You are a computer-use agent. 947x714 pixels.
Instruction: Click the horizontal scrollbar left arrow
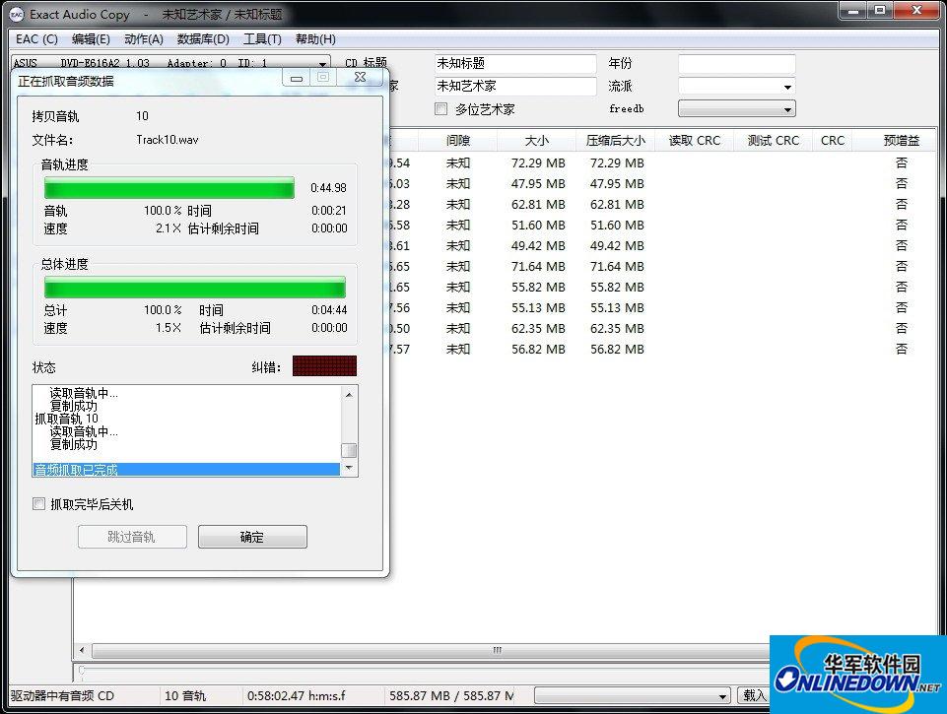[x=82, y=651]
